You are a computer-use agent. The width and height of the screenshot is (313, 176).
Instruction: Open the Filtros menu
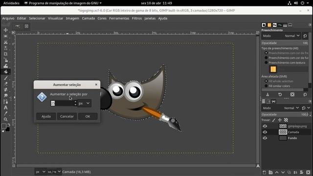tap(137, 19)
